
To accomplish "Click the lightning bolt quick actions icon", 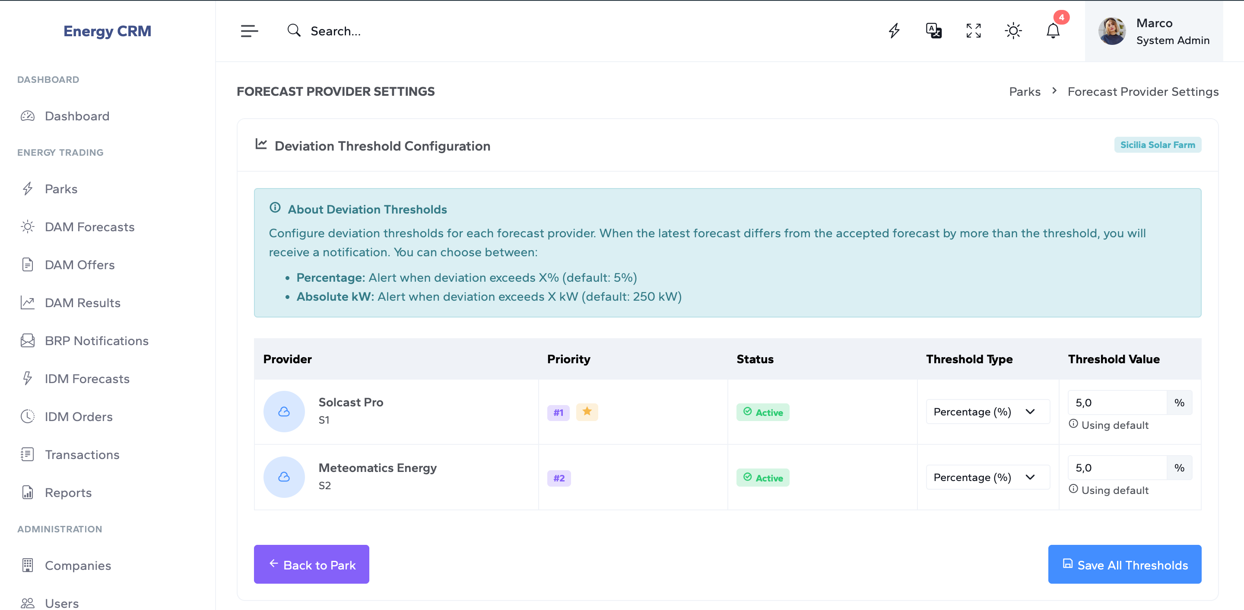I will click(x=894, y=31).
